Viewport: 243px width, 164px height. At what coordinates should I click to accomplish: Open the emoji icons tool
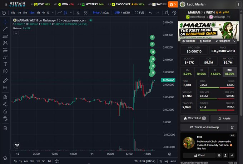click(x=5, y=71)
